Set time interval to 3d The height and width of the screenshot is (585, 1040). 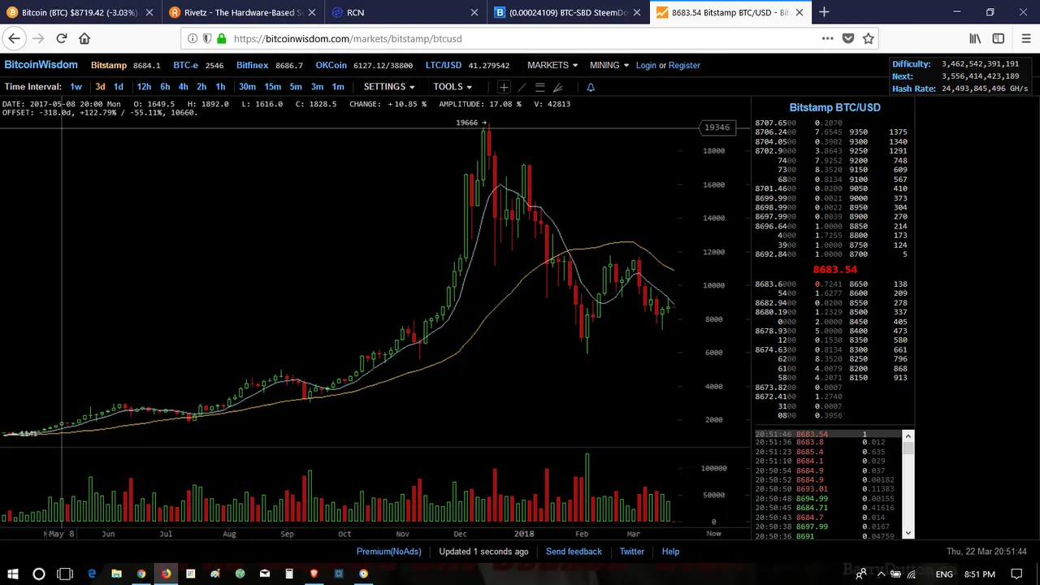(100, 87)
